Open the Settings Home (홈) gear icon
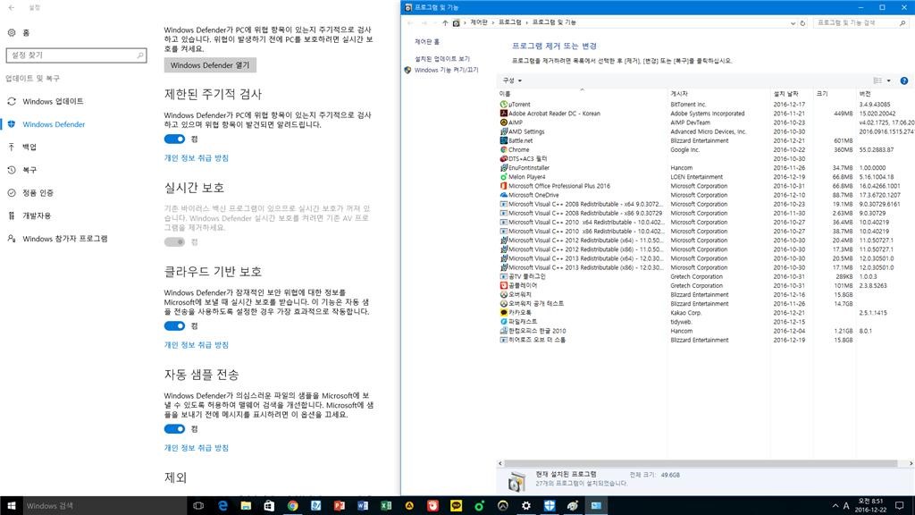 tap(11, 33)
